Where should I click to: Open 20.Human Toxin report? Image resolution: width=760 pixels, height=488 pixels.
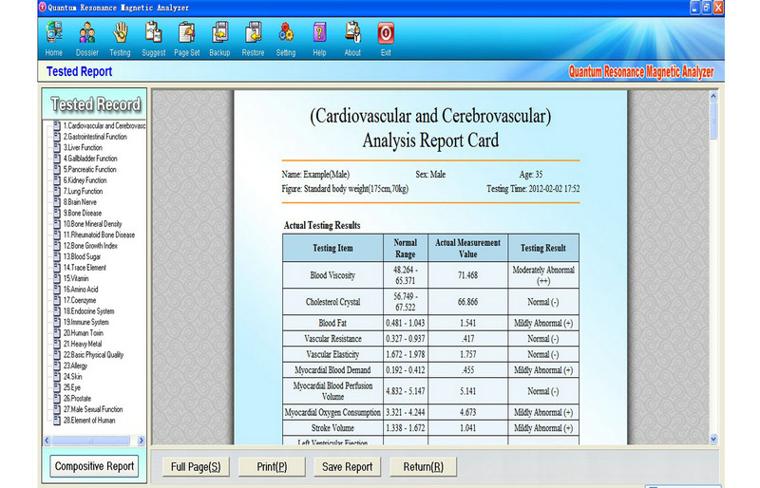coord(83,333)
